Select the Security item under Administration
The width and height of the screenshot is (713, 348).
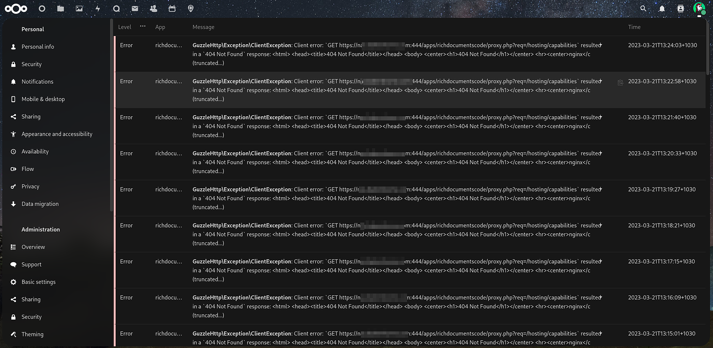click(x=32, y=317)
